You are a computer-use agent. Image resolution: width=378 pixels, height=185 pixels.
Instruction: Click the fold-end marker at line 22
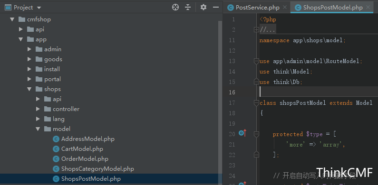click(x=256, y=155)
